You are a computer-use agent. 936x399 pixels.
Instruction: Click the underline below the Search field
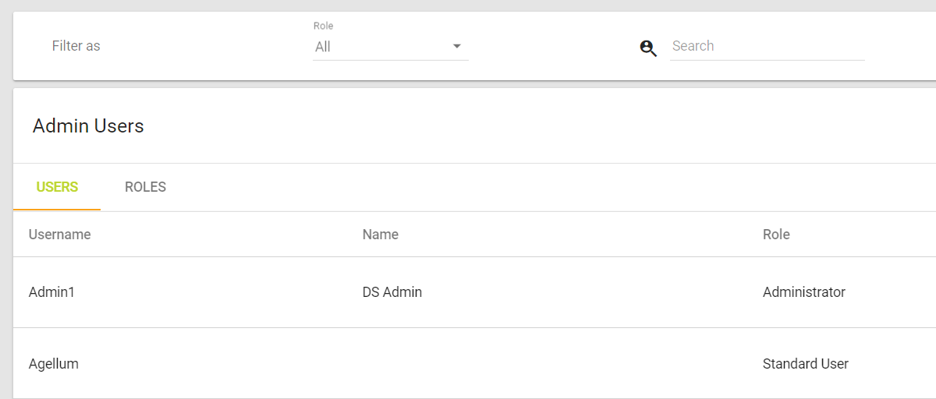767,60
